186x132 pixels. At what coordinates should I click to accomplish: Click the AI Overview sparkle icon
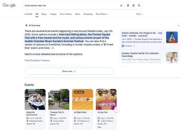(x=26, y=25)
